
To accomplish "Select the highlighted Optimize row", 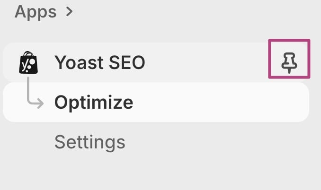I will [156, 102].
